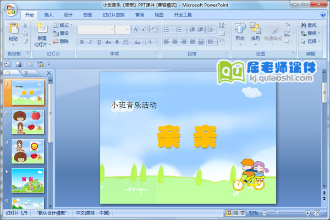
Task: Toggle italic formatting
Action: pyautogui.click(x=90, y=42)
